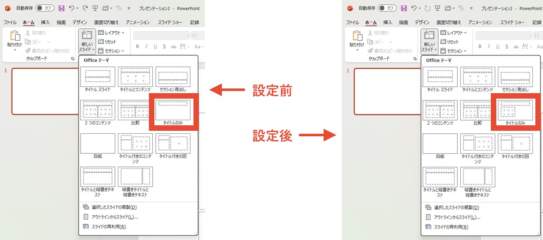Open the ファイル tab in left window

[10, 22]
